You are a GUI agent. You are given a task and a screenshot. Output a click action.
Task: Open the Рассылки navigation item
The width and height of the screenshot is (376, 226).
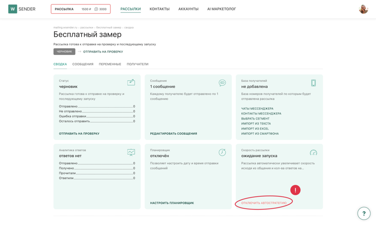coord(131,9)
